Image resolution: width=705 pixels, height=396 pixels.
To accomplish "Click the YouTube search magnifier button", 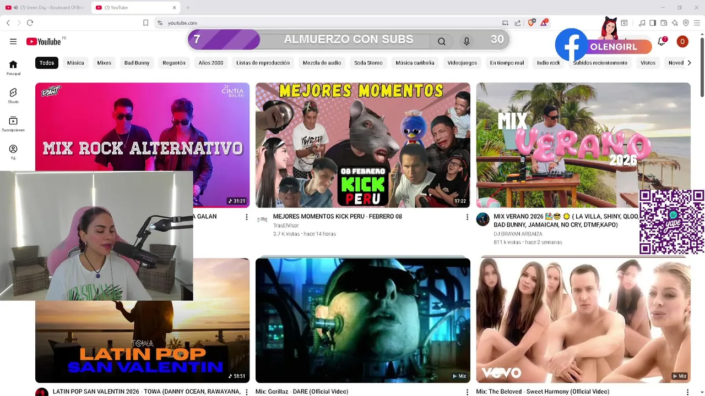I will [x=442, y=41].
